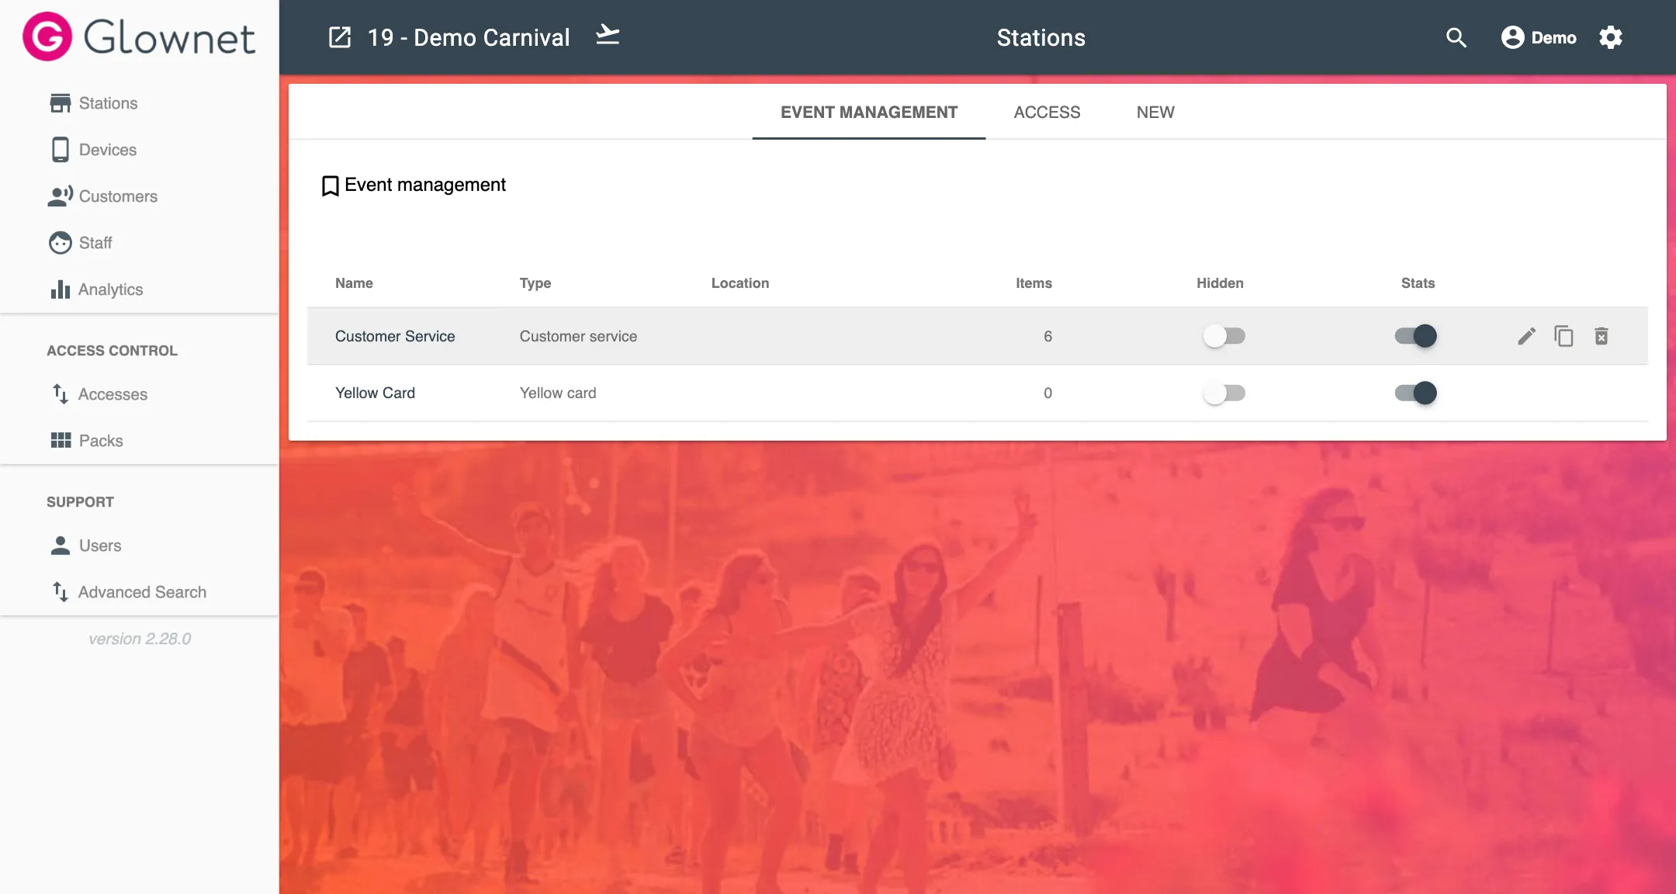Click the Stats column header

click(1418, 283)
